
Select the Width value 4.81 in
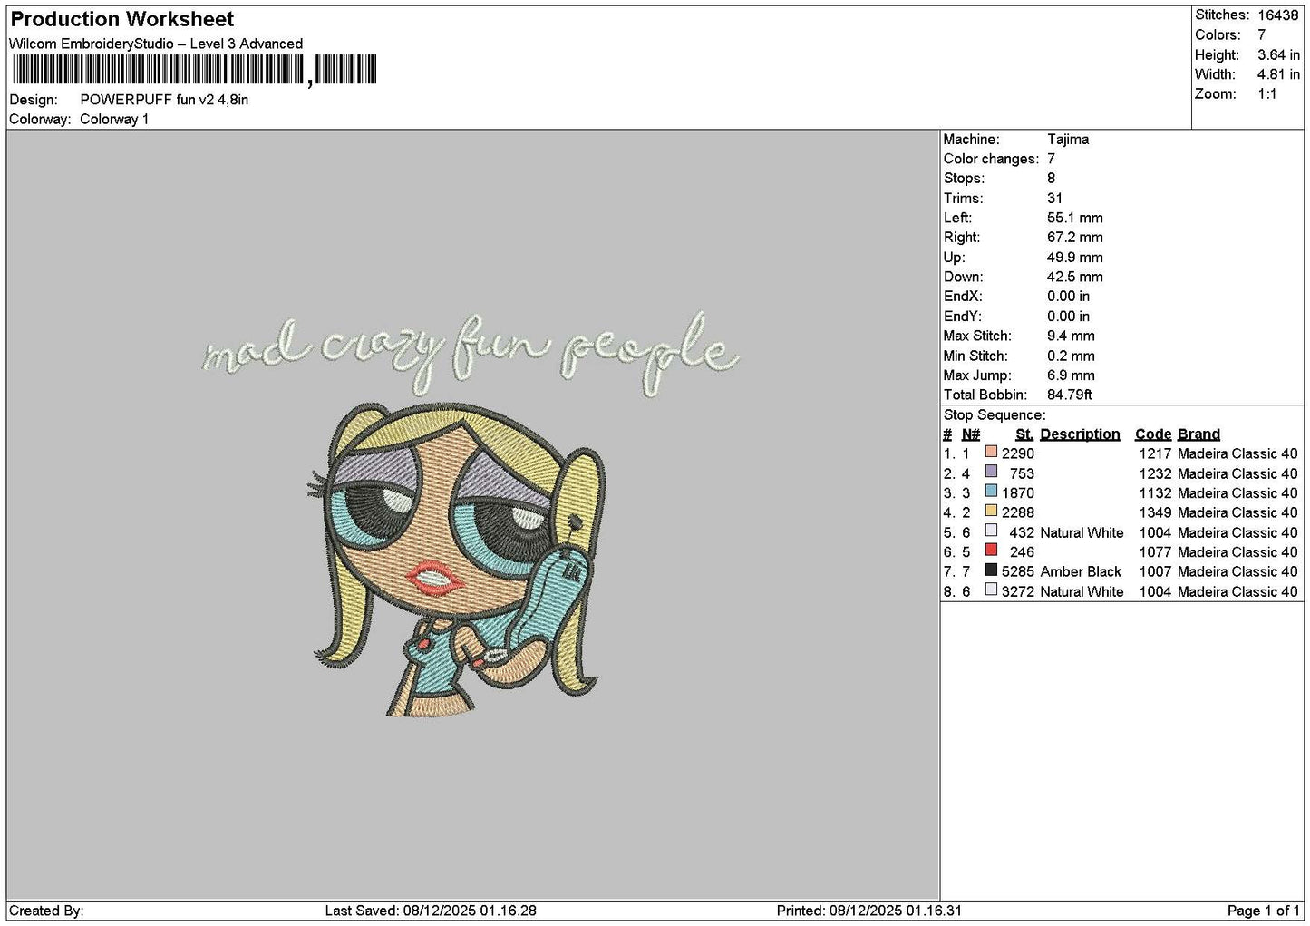(1278, 74)
